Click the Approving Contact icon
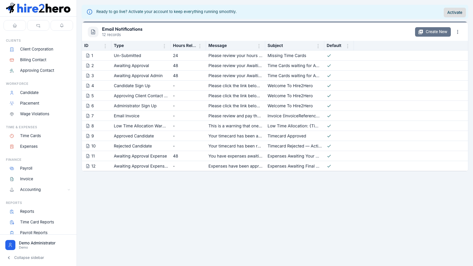The width and height of the screenshot is (473, 266). [12, 71]
